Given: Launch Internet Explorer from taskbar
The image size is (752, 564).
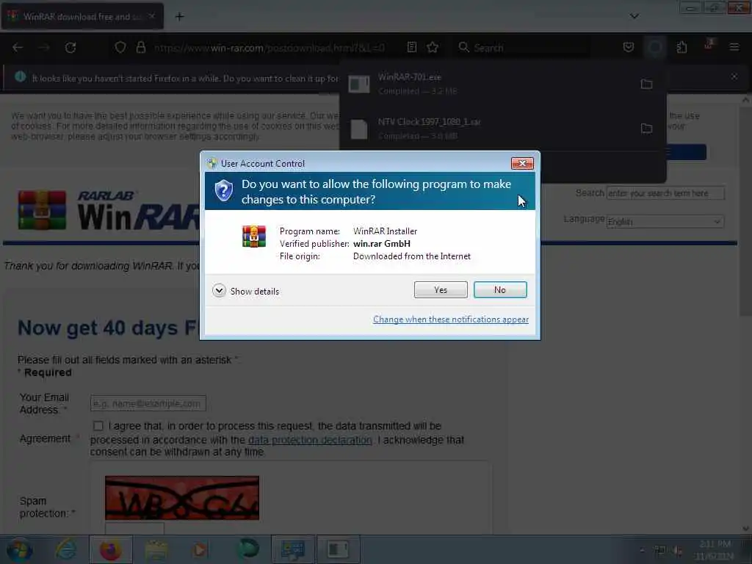Looking at the screenshot, I should 65,549.
